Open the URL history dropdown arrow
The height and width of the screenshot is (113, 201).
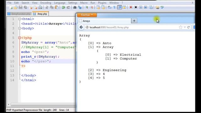coord(185,27)
